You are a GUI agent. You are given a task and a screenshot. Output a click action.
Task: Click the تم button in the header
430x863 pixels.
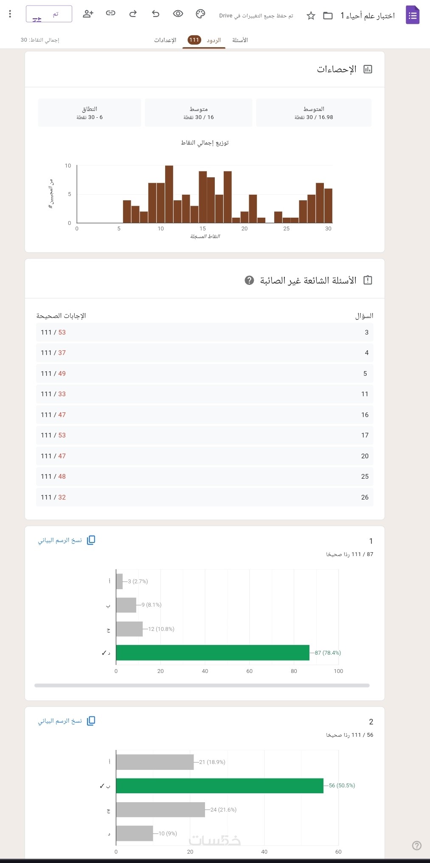[x=49, y=14]
